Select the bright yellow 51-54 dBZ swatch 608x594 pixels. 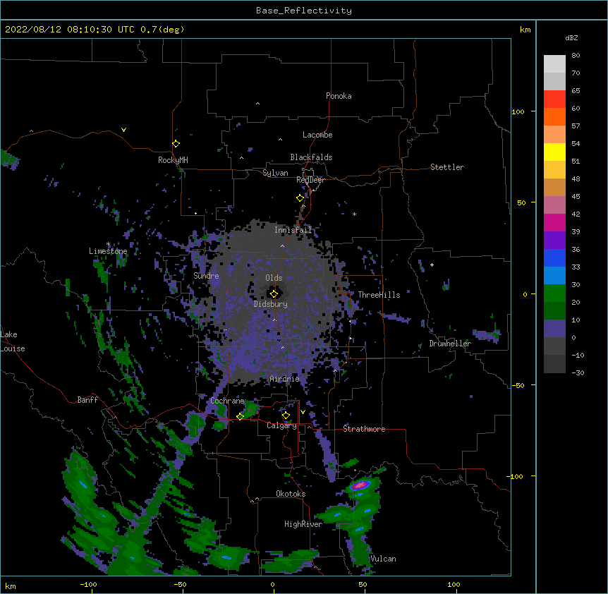point(554,152)
